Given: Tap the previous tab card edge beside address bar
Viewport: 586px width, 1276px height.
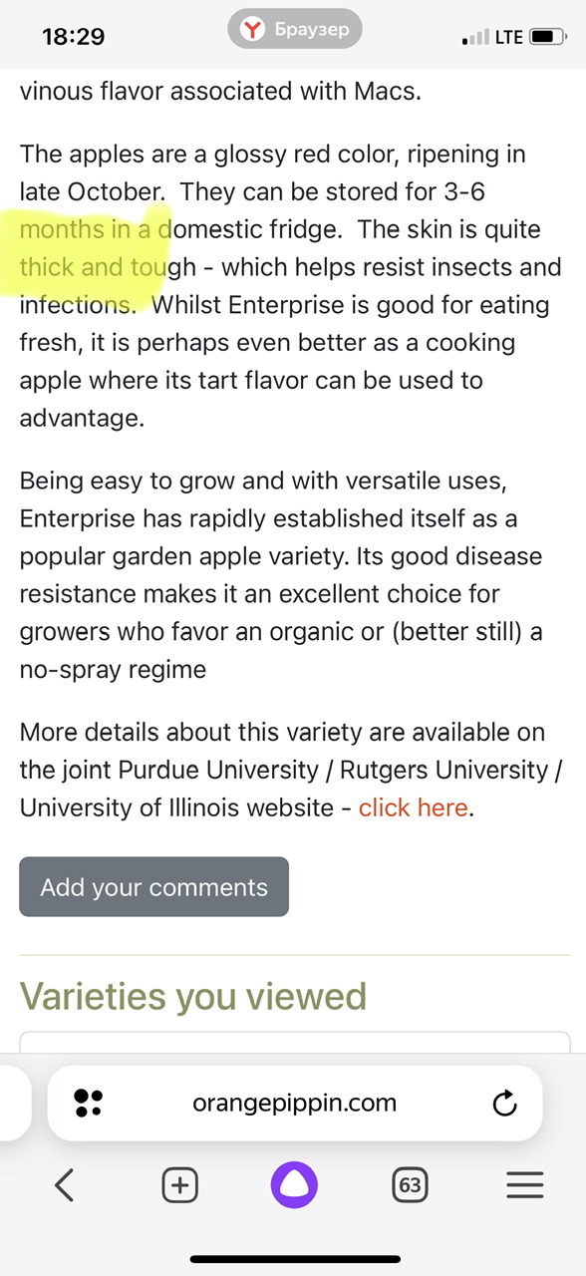Looking at the screenshot, I should coord(14,1104).
